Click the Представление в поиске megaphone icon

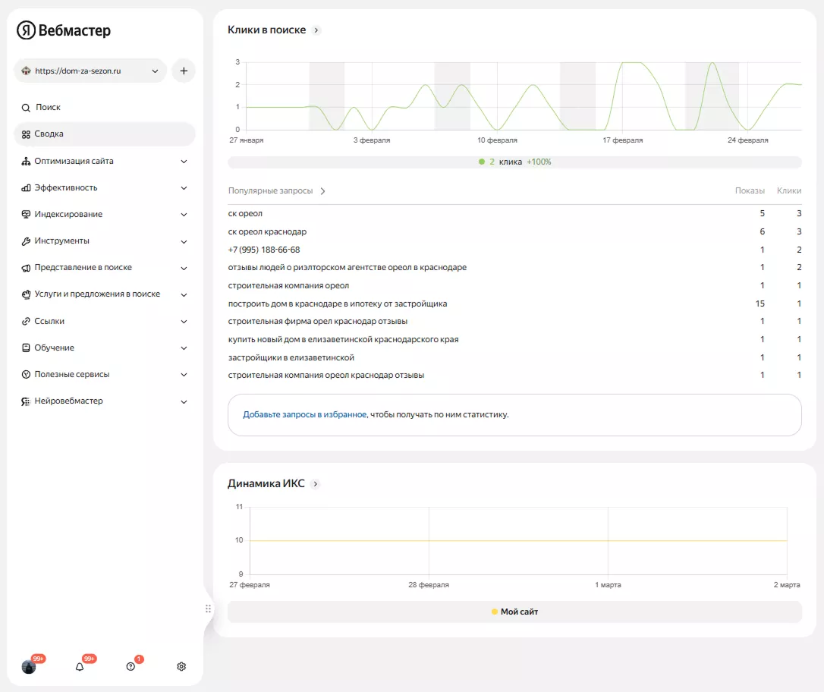tap(26, 268)
